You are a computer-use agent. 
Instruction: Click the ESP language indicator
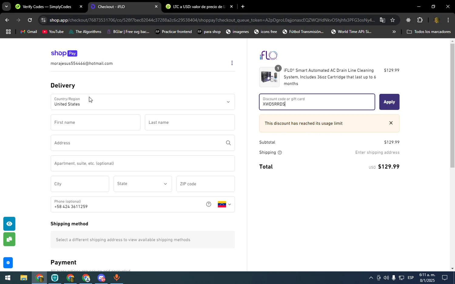coord(411,278)
